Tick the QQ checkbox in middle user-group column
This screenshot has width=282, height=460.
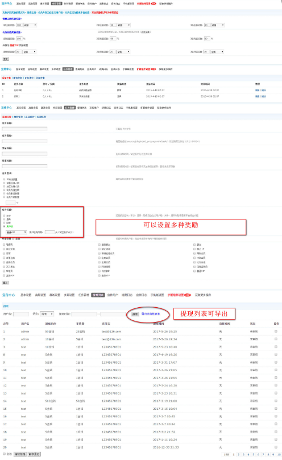click(99, 271)
